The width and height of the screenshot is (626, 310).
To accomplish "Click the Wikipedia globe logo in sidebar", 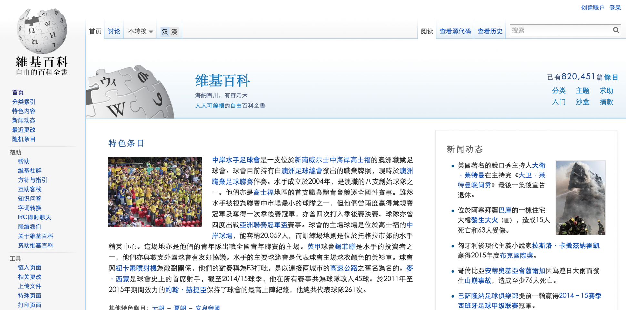I will (42, 31).
